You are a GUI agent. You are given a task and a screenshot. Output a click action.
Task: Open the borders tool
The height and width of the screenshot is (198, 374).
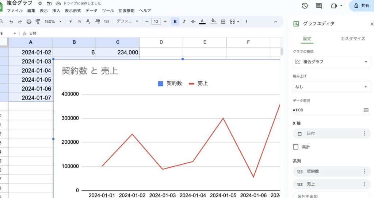click(x=223, y=22)
